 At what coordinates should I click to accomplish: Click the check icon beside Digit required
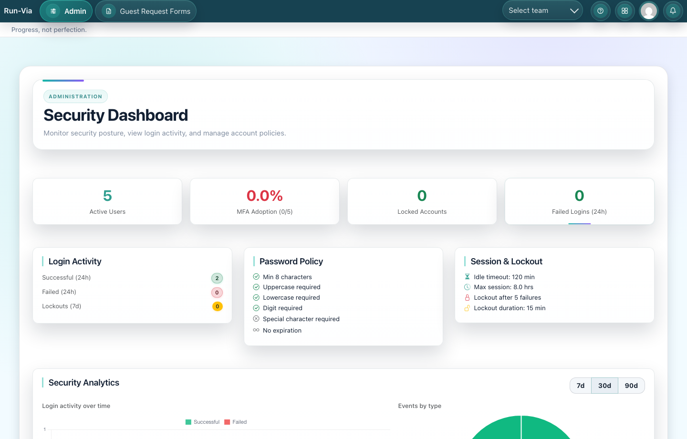(256, 308)
